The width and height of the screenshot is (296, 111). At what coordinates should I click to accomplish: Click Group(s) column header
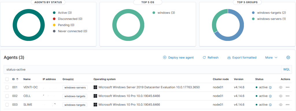point(68,79)
